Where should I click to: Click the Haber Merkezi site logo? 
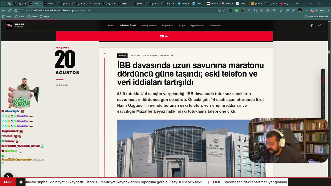15,25
